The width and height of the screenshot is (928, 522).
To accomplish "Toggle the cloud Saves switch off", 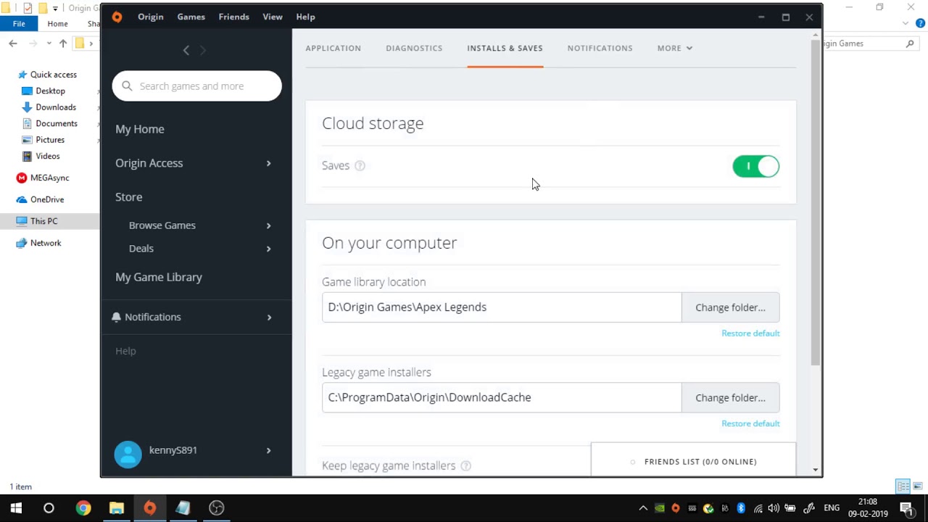I will 755,167.
